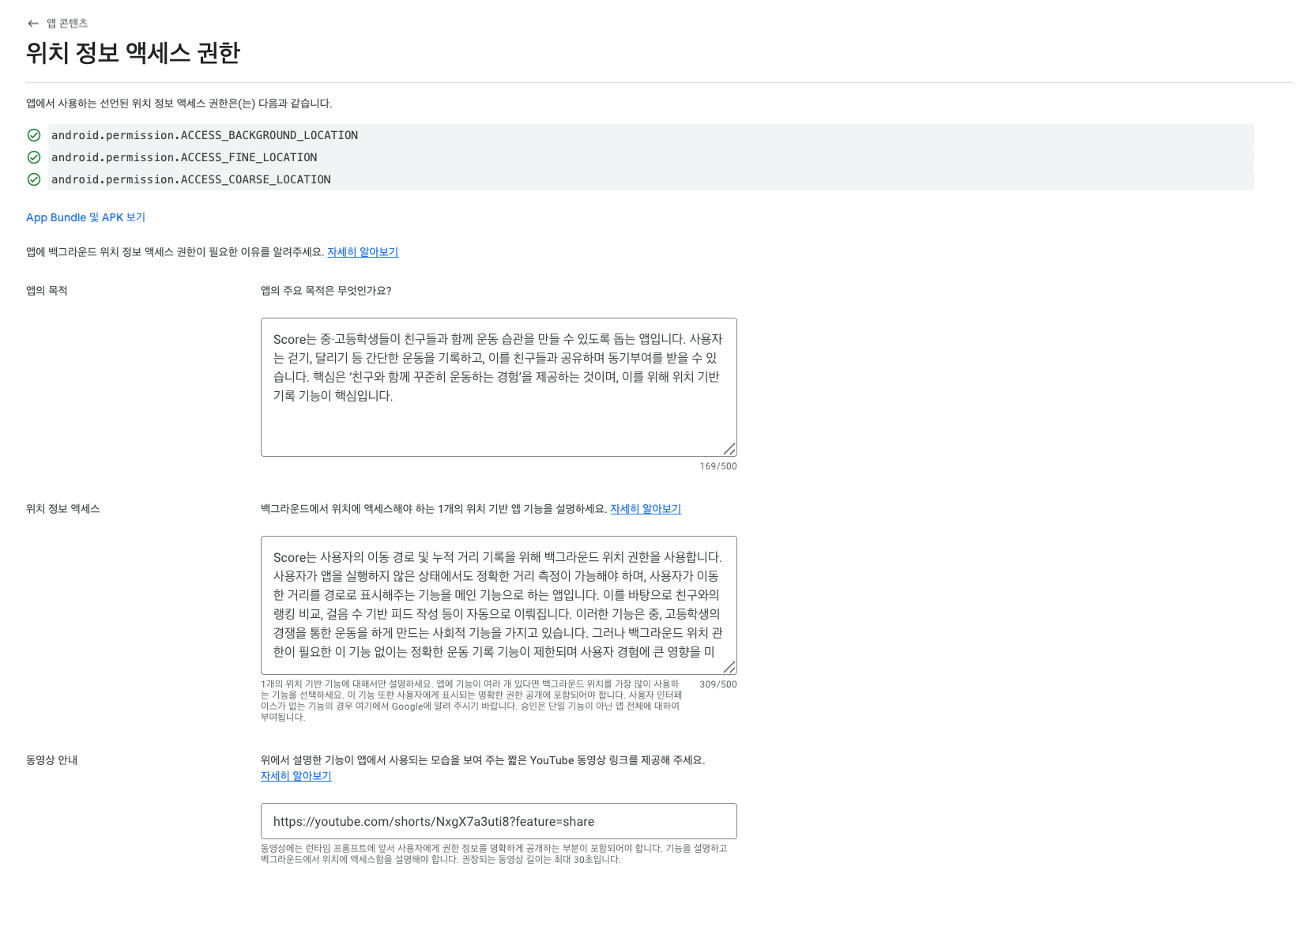
Task: Click the 309/500 character counter
Action: (718, 684)
